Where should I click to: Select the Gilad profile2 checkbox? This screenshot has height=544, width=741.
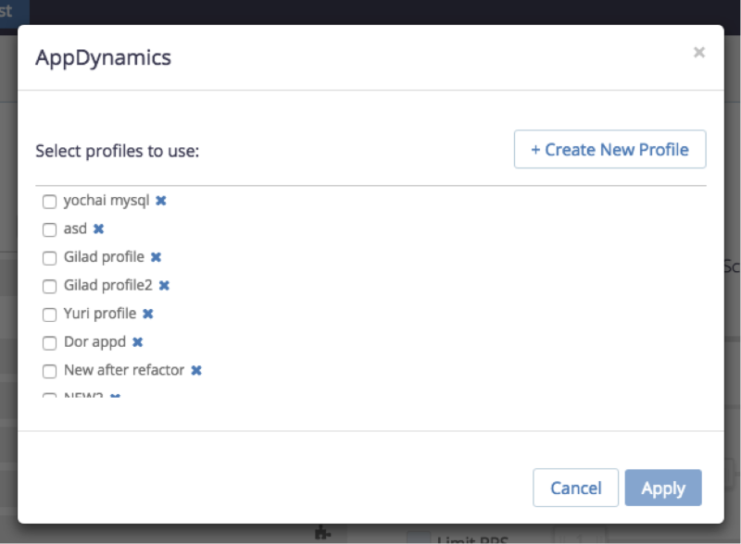pos(49,287)
